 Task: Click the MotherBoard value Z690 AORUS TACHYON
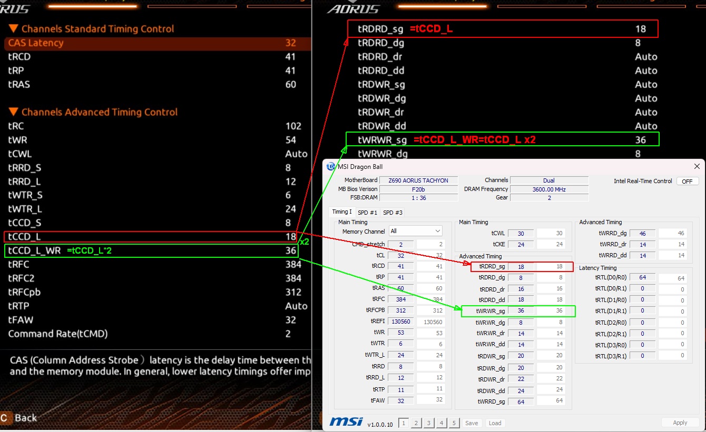tap(418, 180)
